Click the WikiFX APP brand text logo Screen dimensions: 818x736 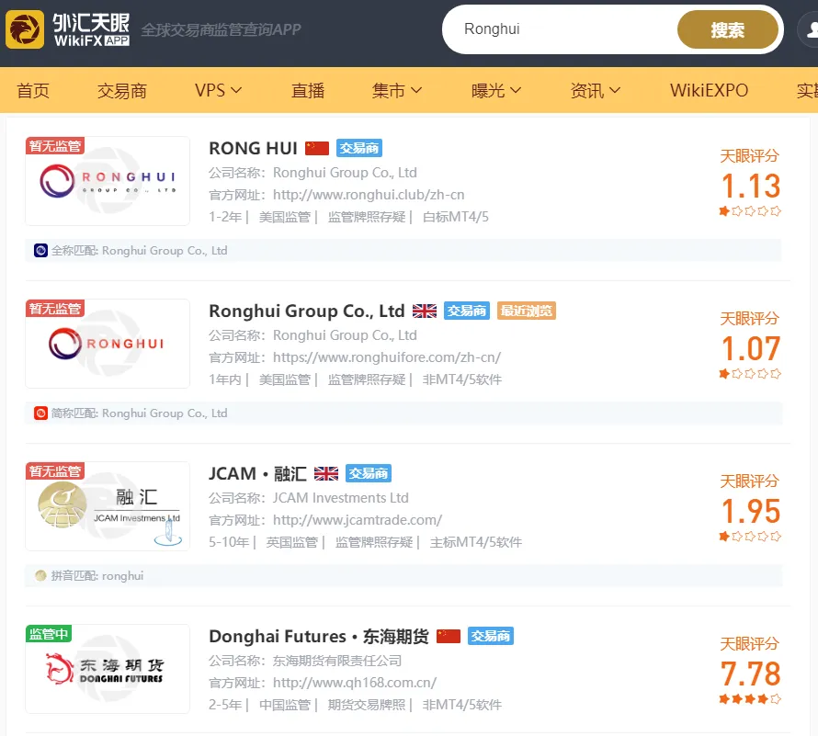pos(91,29)
